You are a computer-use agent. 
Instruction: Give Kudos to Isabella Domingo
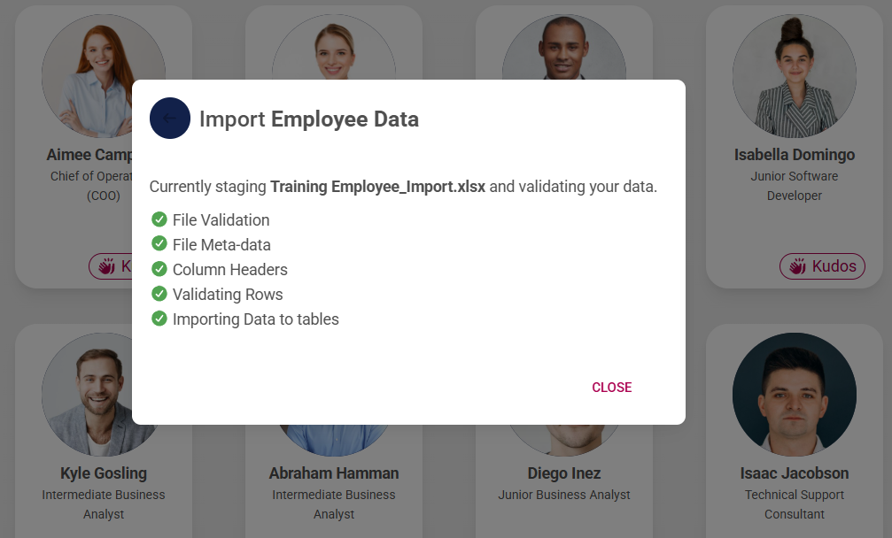point(822,265)
